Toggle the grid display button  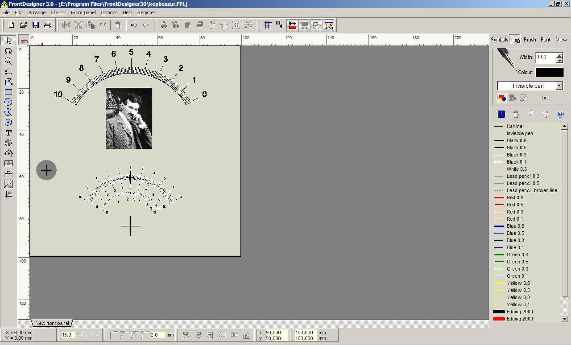coord(268,25)
